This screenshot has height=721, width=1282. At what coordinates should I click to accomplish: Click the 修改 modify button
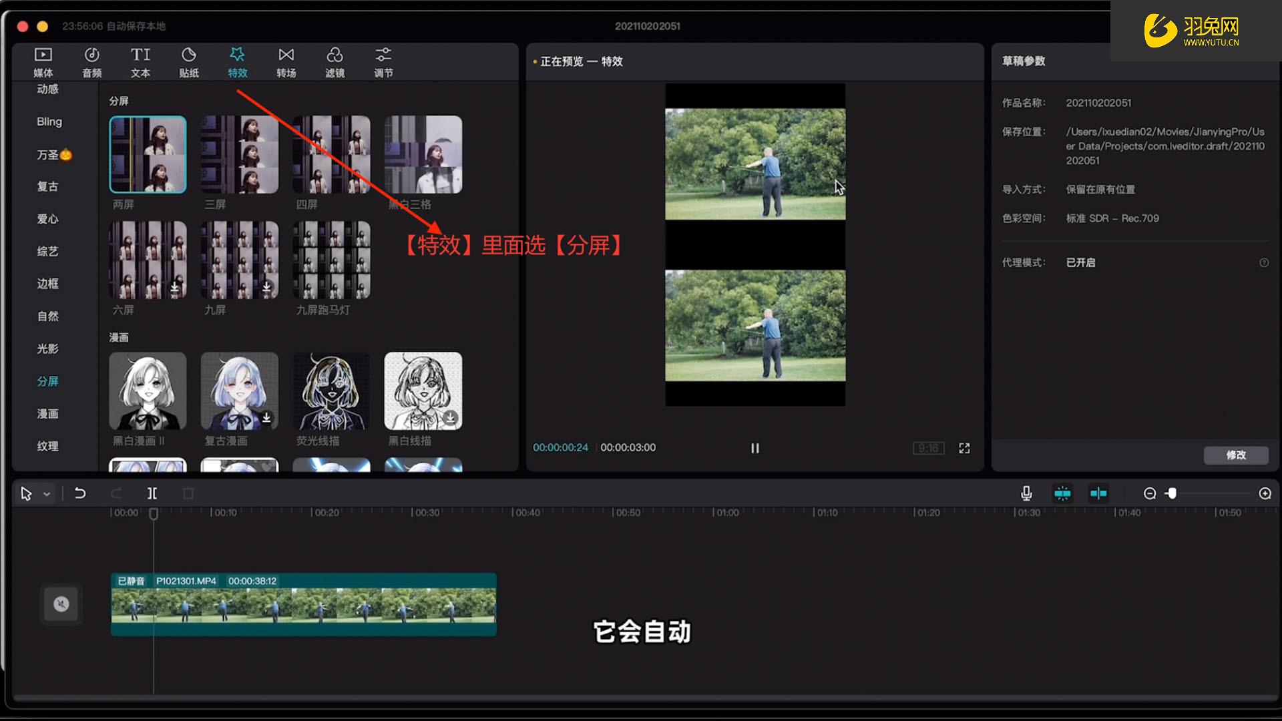[x=1235, y=455]
